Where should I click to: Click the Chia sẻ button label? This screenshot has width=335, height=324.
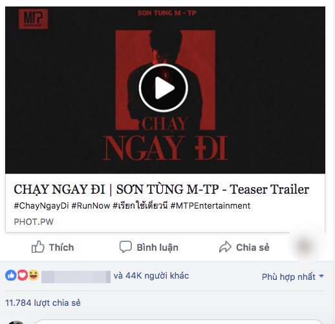coord(253,248)
